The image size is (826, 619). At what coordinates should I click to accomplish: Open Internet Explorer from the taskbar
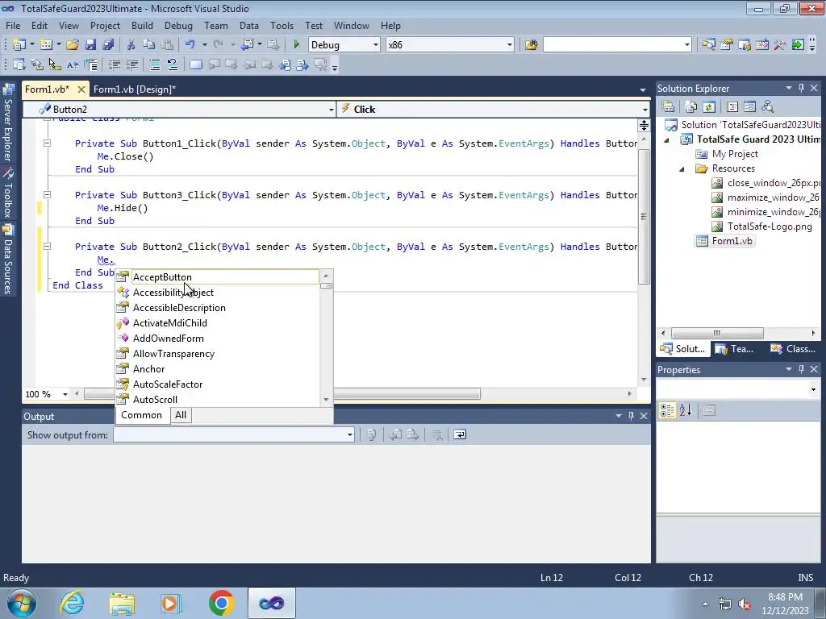point(72,603)
